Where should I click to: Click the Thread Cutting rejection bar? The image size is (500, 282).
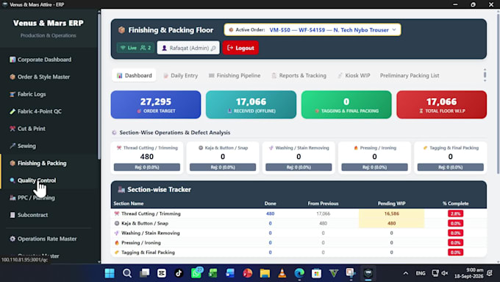147,167
